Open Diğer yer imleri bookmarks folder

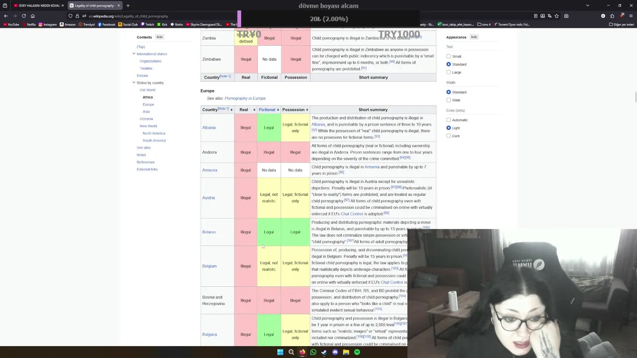pos(622,24)
